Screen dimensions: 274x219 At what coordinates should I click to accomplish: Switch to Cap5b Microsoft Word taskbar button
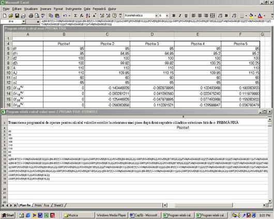pos(145,215)
